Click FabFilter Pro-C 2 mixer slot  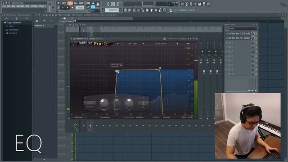[x=238, y=34]
